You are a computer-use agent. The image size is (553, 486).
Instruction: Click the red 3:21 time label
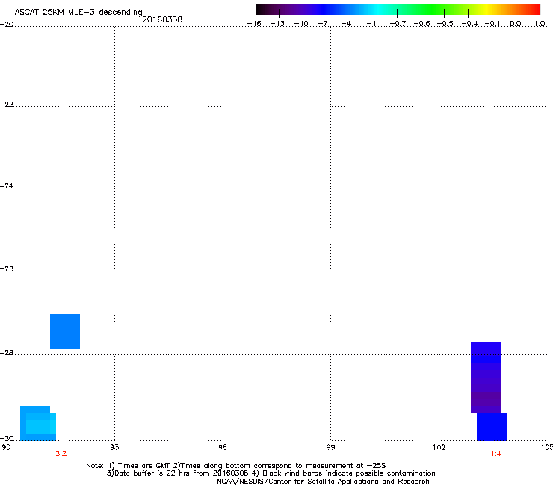63,454
